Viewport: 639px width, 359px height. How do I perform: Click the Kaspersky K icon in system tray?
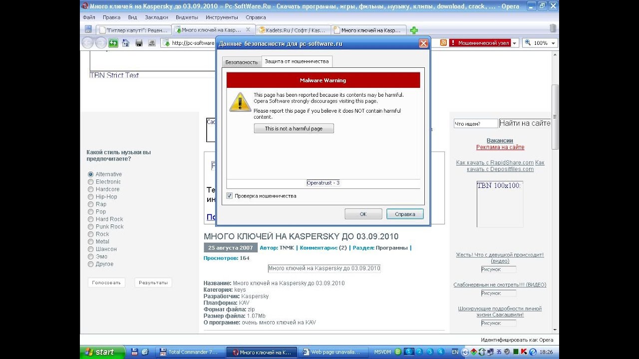523,352
